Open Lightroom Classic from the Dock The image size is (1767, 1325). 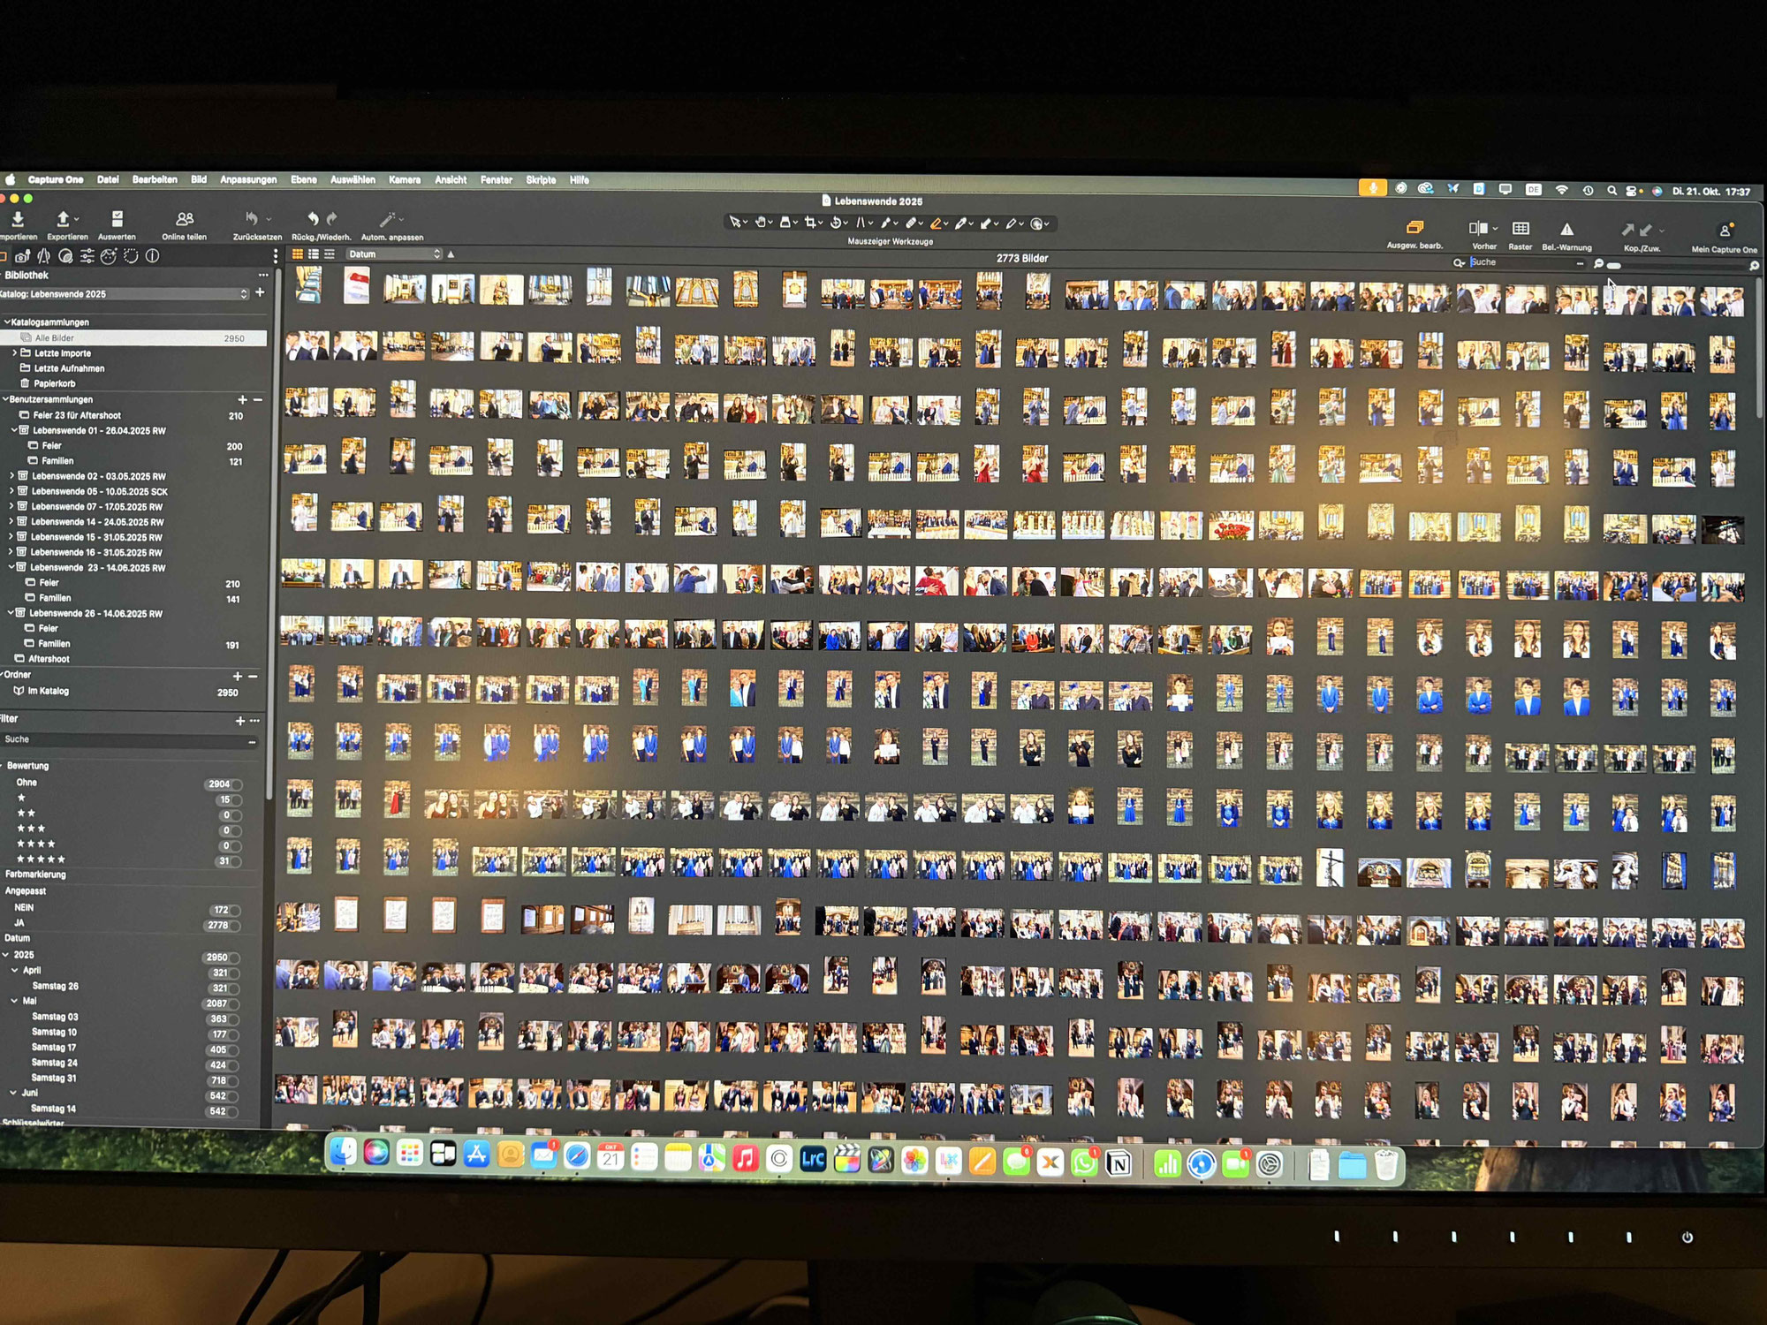(813, 1160)
